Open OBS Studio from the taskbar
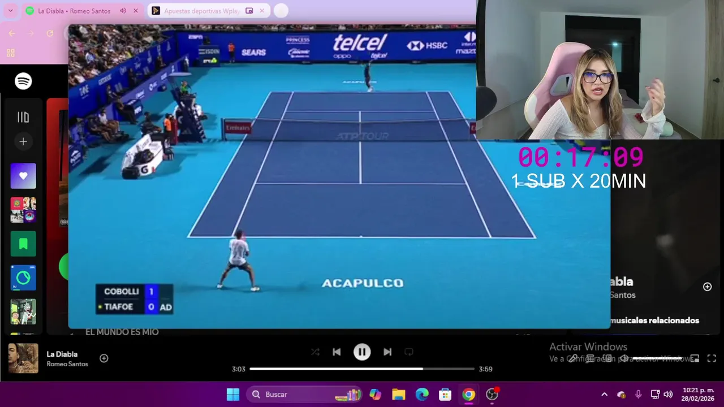Screen dimensions: 724x407 coord(492,395)
